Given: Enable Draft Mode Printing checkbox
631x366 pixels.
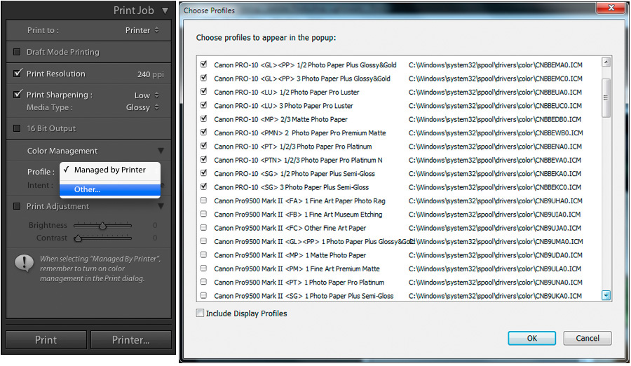Looking at the screenshot, I should click(17, 52).
